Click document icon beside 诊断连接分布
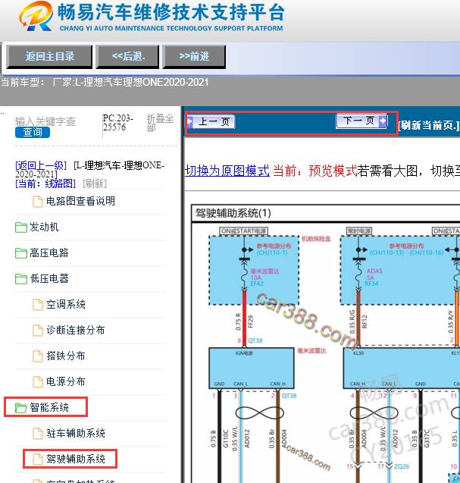Viewport: 460px width, 483px height. point(38,331)
